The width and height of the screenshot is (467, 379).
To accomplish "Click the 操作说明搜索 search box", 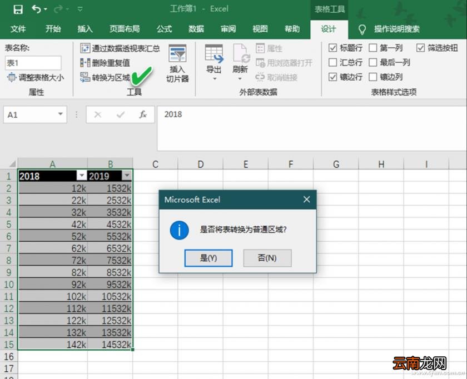I will pos(397,29).
